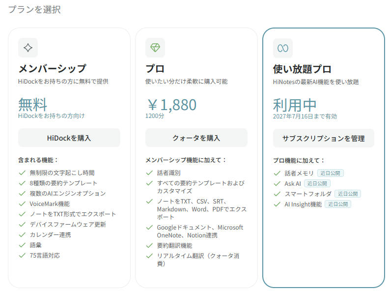Click the checkmark beside VoiceMark機能

[x=22, y=204]
